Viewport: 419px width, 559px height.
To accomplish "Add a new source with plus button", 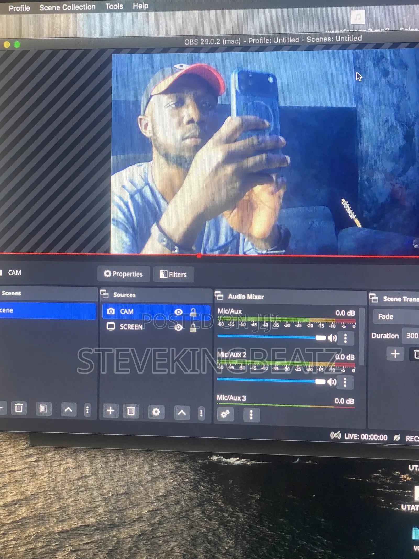I will click(x=111, y=411).
